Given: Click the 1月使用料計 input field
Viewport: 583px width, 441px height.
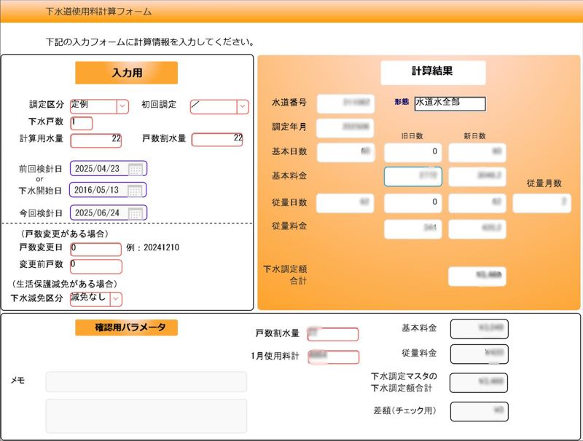Looking at the screenshot, I should tap(333, 357).
